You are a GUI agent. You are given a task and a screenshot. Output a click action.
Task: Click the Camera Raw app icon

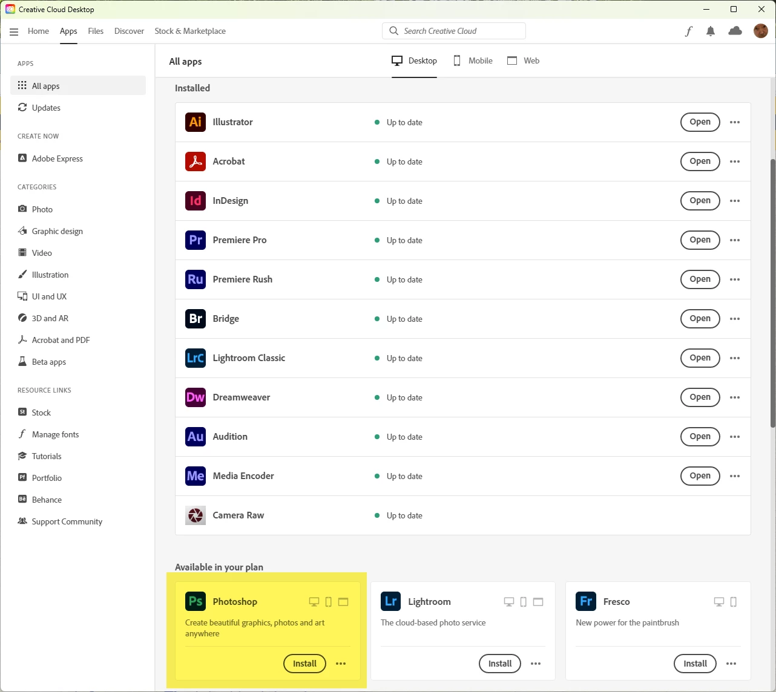(x=196, y=515)
